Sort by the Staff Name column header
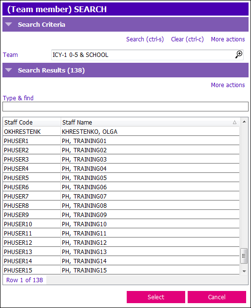 pos(150,123)
